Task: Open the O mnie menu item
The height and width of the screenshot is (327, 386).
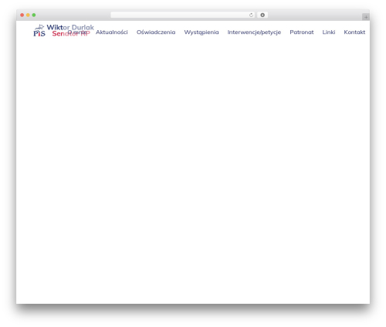Action: click(77, 32)
